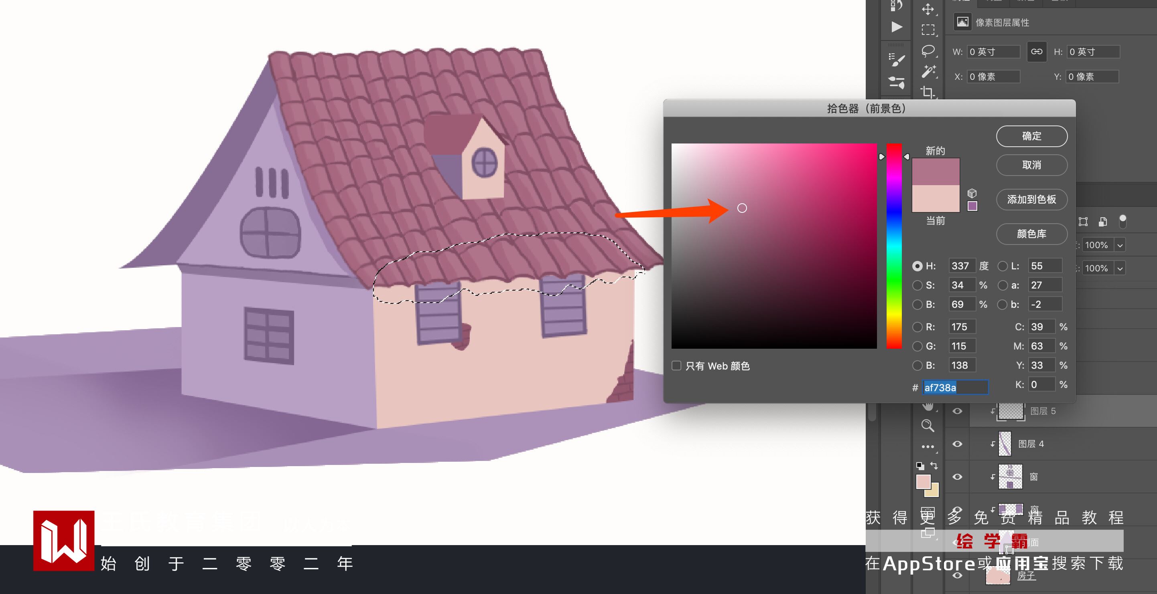The height and width of the screenshot is (594, 1157).
Task: Open the layer opacity 100% dropdown
Action: coord(1120,245)
